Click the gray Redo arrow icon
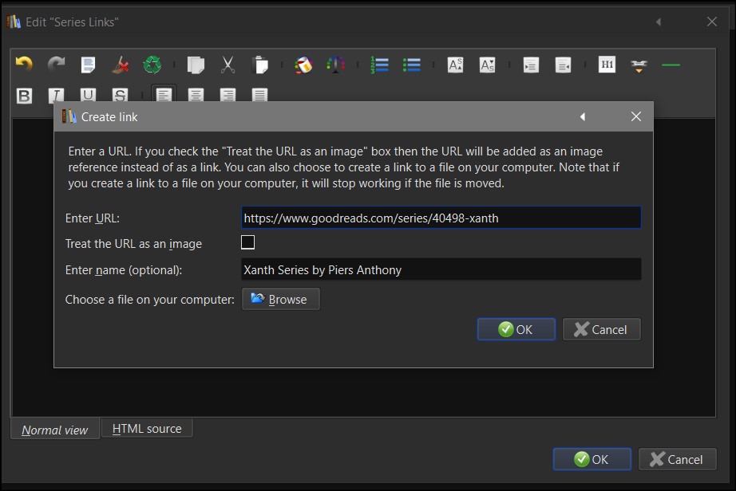The width and height of the screenshot is (736, 491). coord(57,65)
